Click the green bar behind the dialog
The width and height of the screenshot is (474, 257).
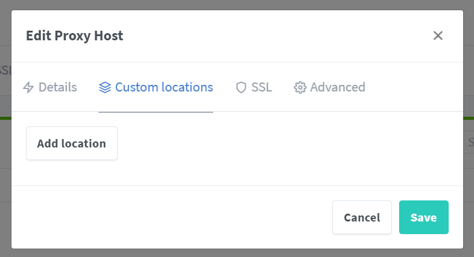469,117
